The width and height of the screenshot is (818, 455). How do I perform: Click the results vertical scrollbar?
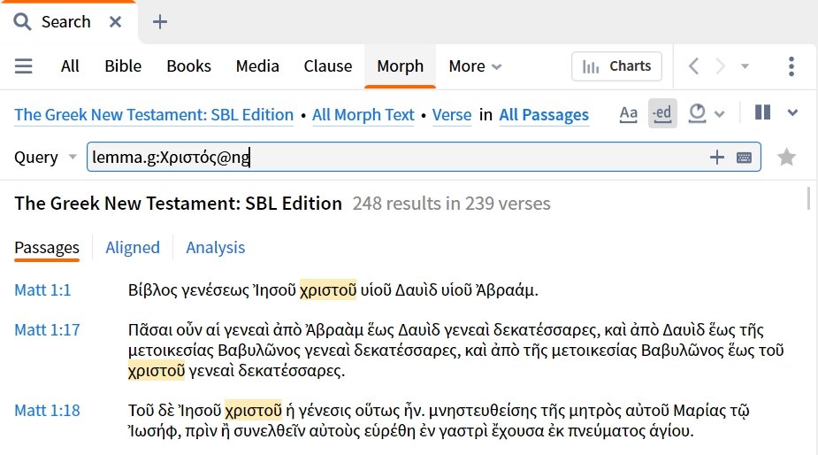808,198
